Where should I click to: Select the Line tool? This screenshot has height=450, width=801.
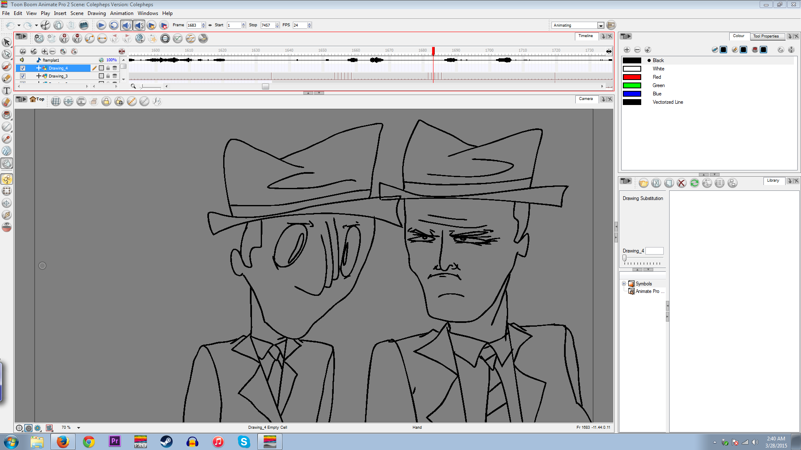[x=7, y=127]
